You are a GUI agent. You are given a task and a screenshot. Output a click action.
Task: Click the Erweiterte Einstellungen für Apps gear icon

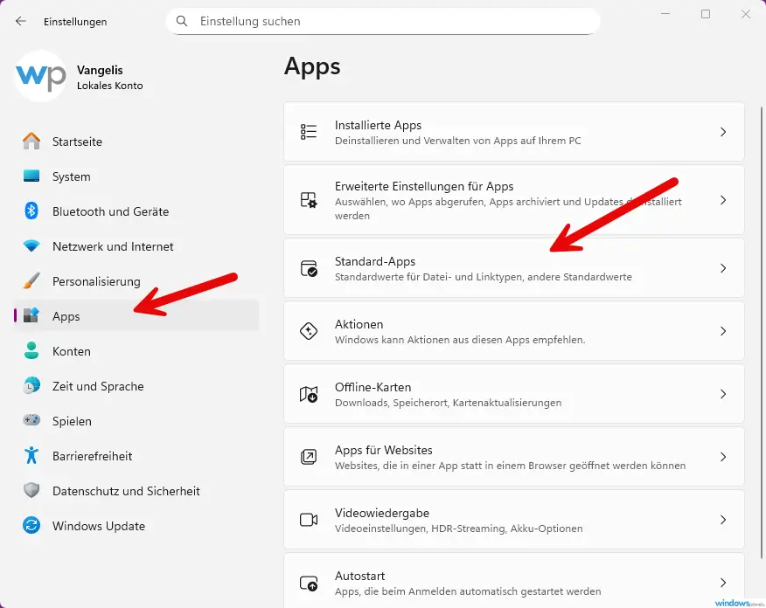(x=308, y=199)
